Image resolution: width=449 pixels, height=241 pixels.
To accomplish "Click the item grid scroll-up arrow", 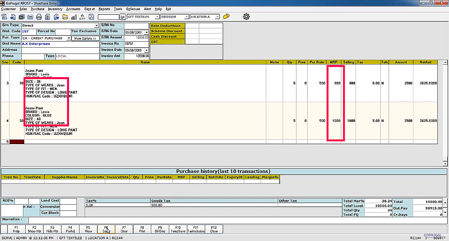I will 445,63.
